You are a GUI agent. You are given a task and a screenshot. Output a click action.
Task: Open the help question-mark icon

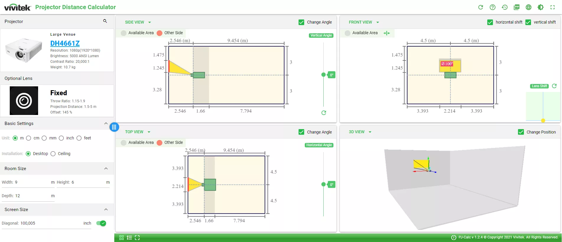493,7
